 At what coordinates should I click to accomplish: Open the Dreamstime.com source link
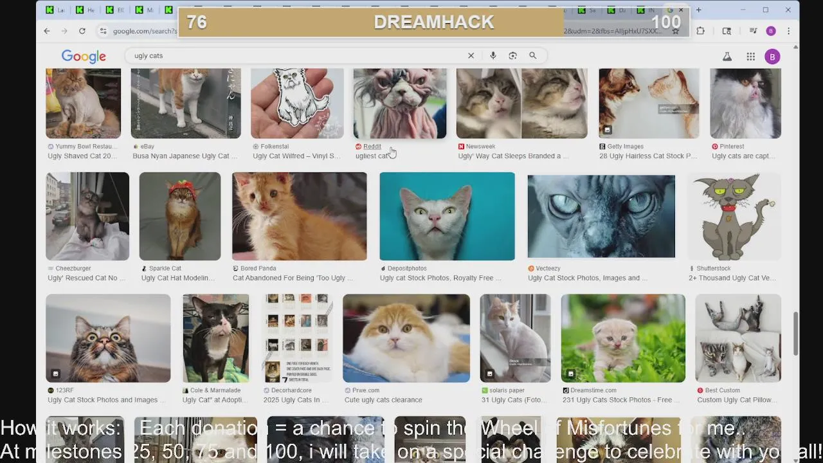[x=593, y=391]
